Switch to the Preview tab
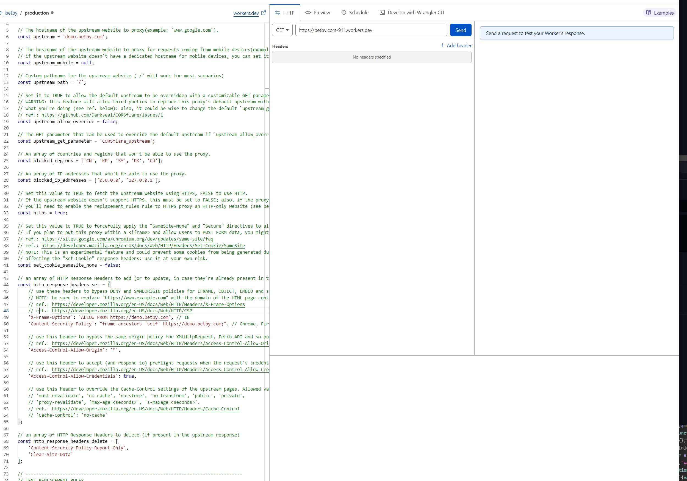 click(321, 13)
